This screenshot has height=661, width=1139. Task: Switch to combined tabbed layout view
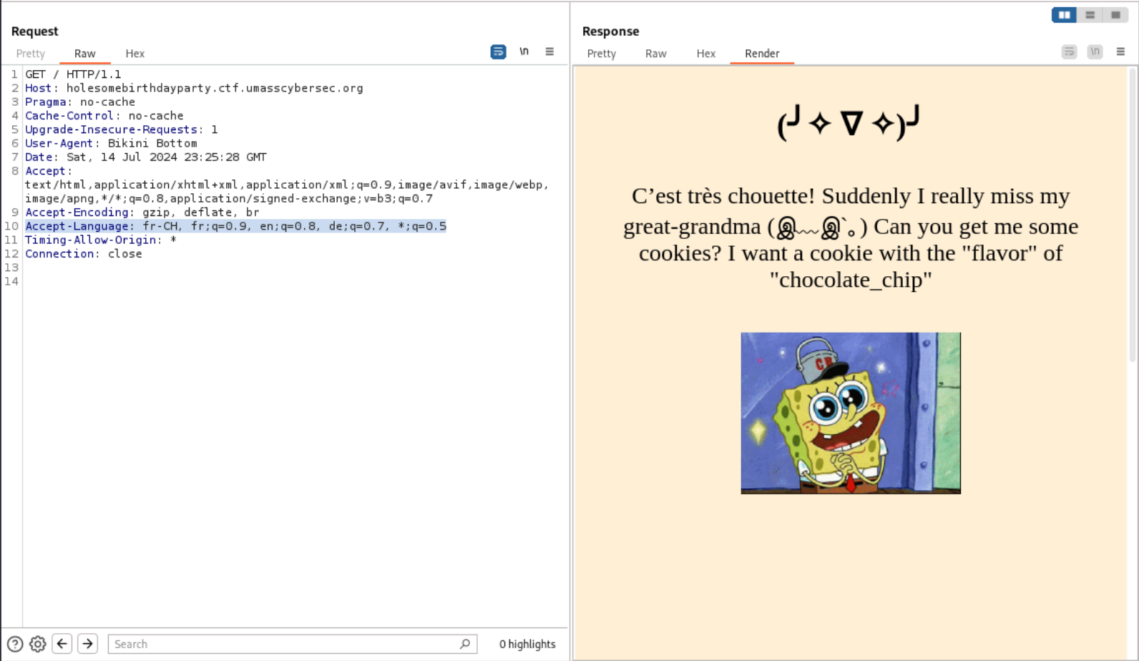tap(1115, 15)
